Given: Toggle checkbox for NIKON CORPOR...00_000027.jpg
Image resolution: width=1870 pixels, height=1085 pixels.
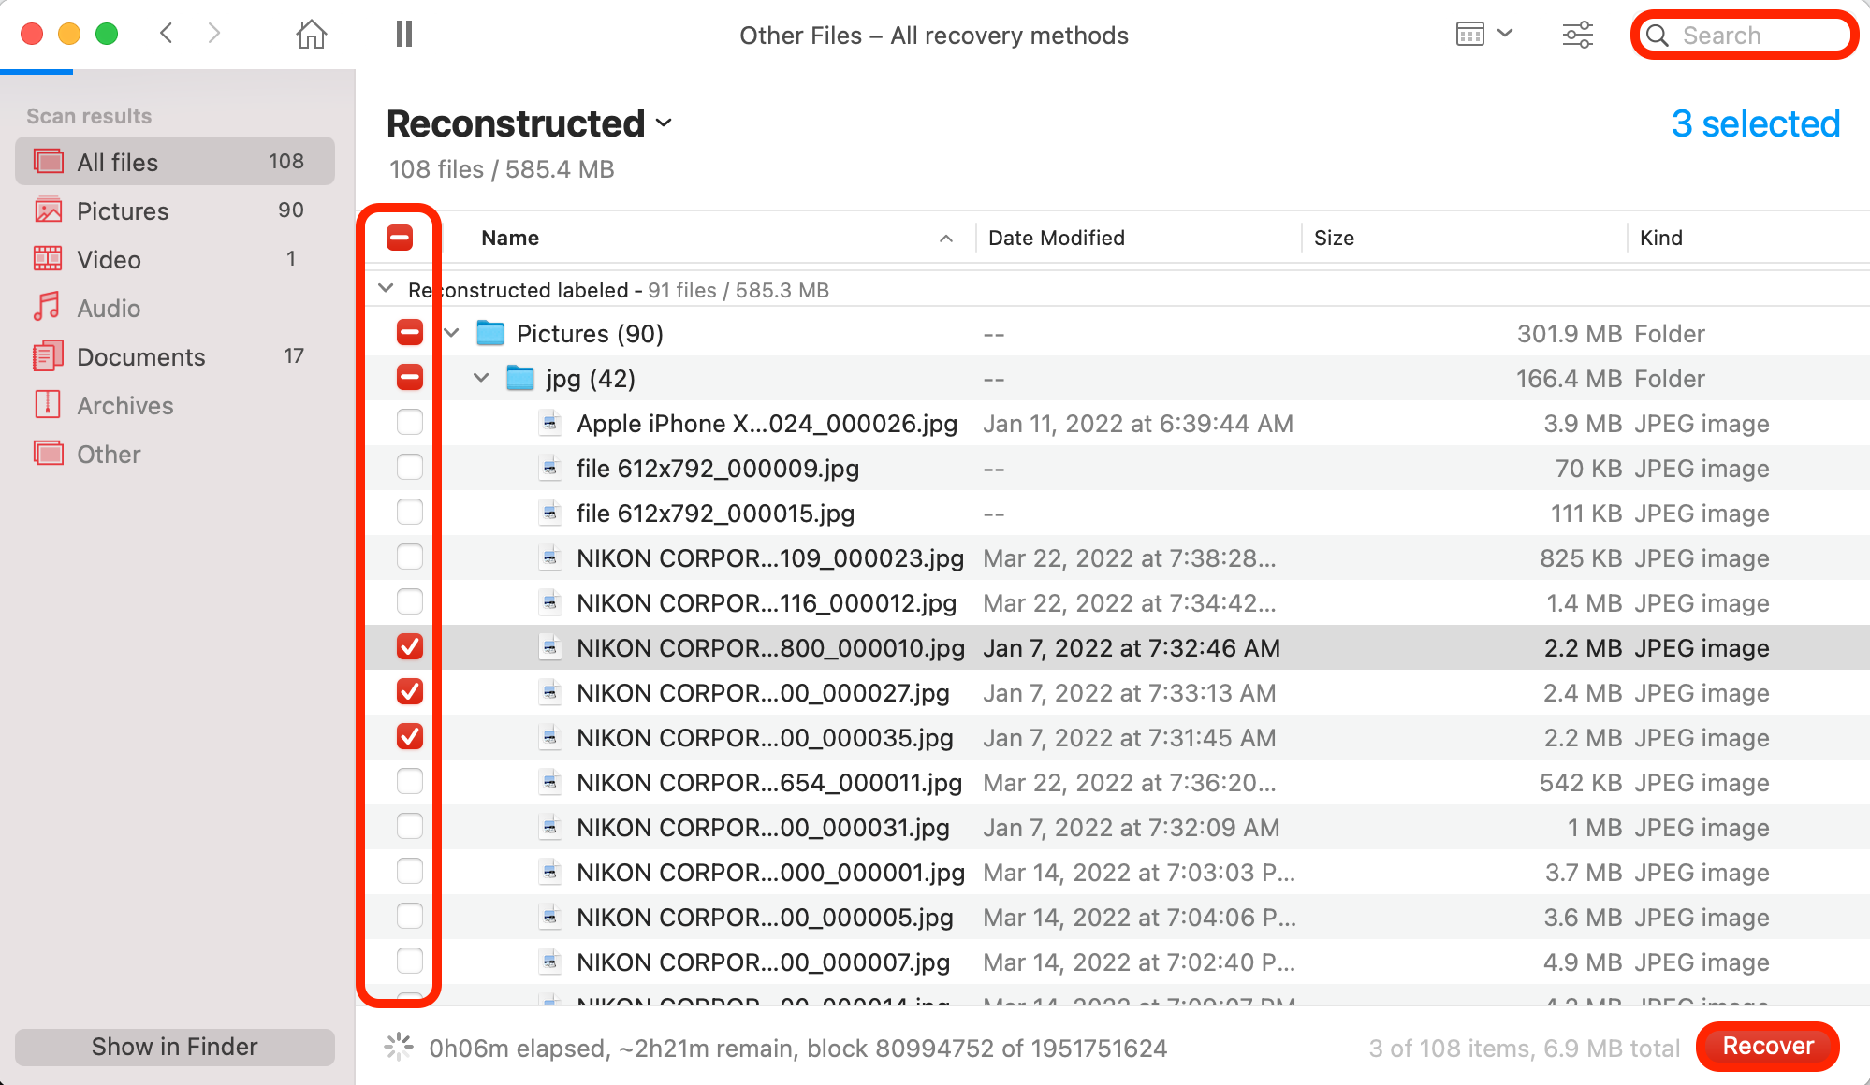Looking at the screenshot, I should pos(407,692).
